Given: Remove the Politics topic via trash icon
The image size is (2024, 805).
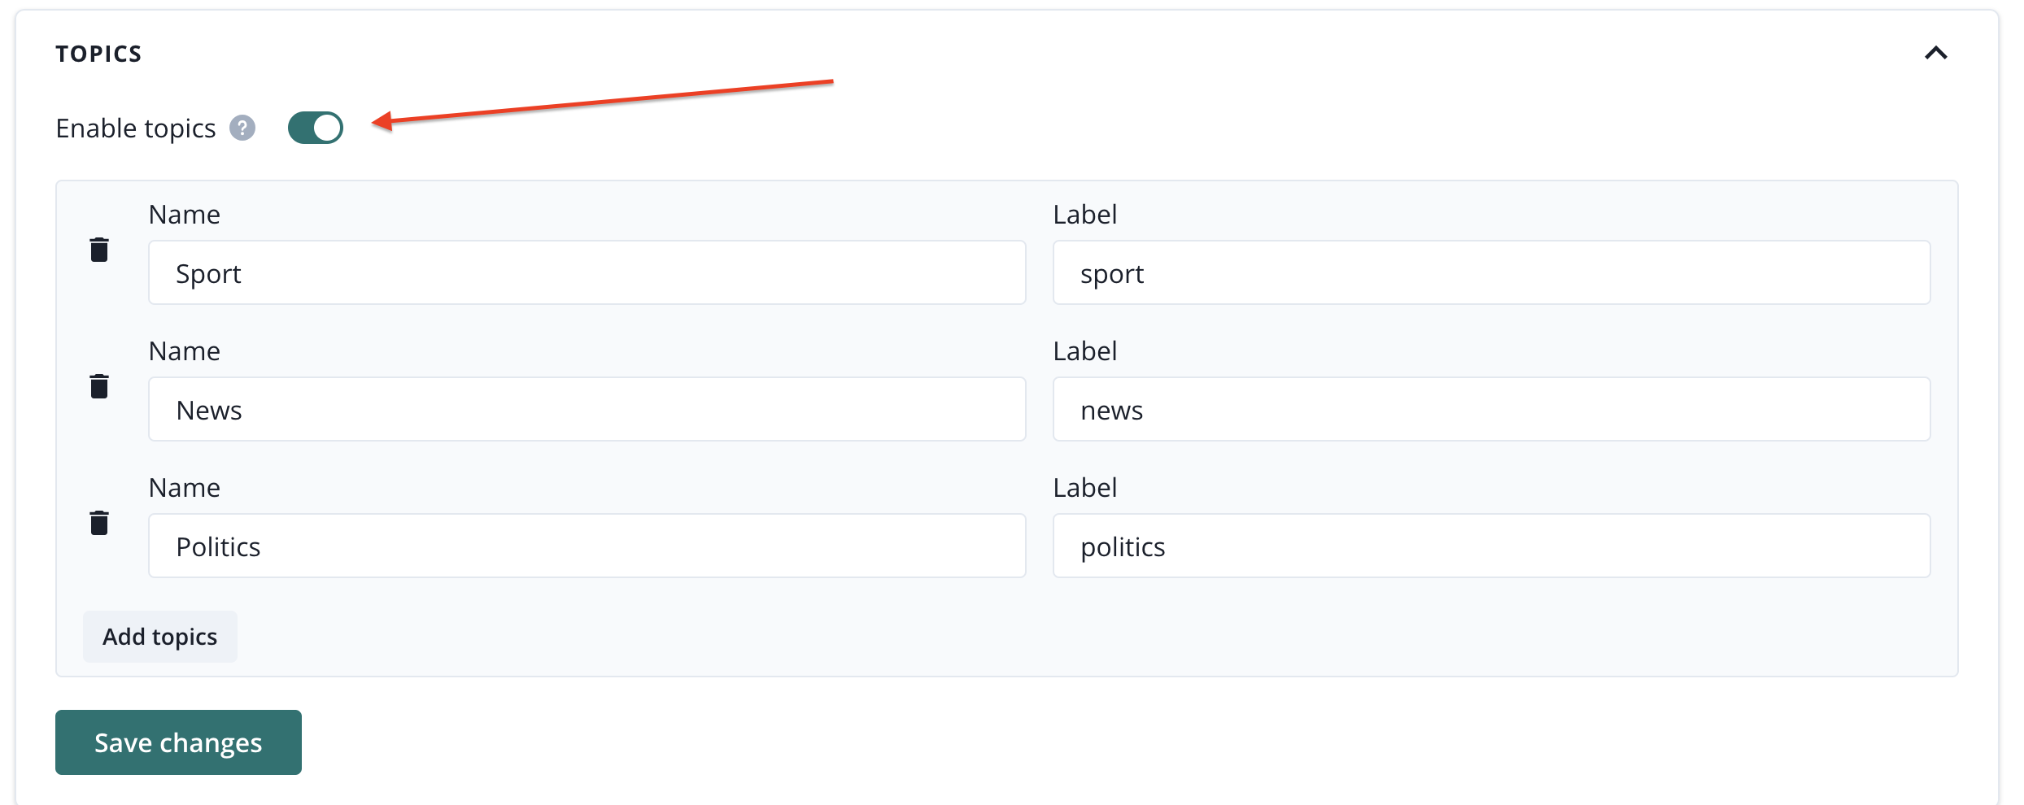Looking at the screenshot, I should (99, 523).
